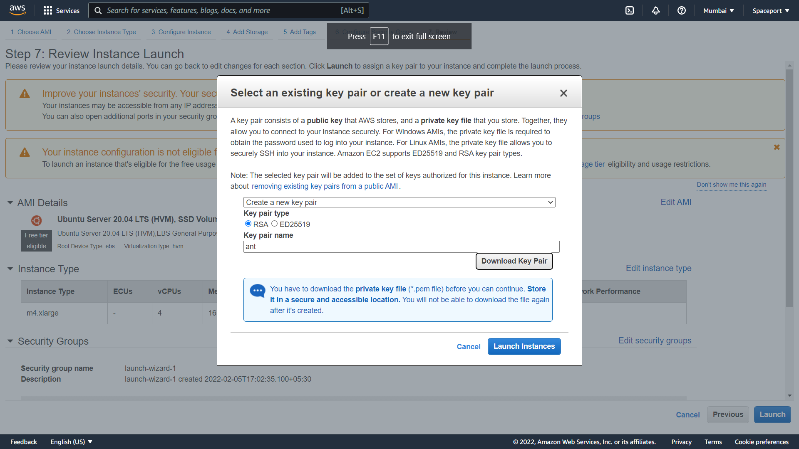Click the Edit AMI link
The width and height of the screenshot is (799, 449).
[676, 202]
